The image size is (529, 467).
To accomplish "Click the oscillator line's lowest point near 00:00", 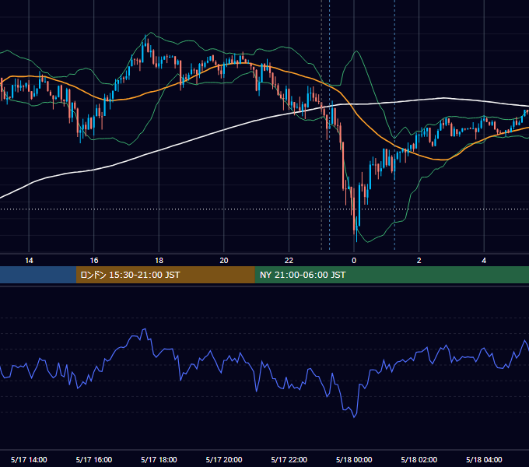I will click(x=354, y=417).
